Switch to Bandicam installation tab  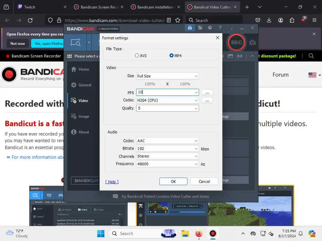point(155,7)
